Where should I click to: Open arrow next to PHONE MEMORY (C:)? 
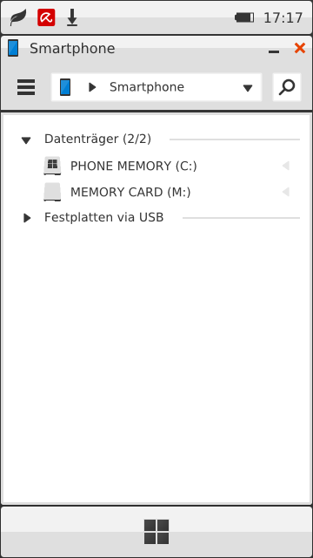coord(286,166)
